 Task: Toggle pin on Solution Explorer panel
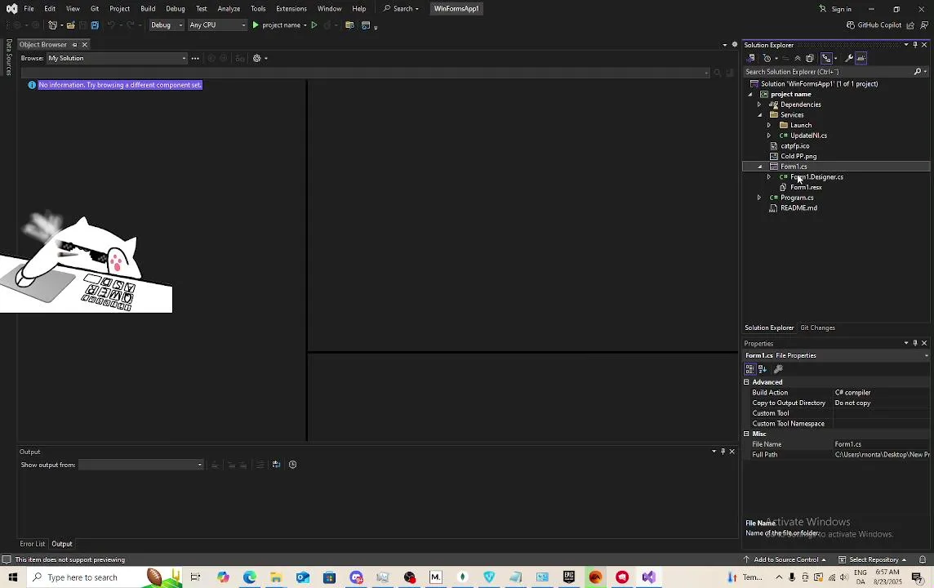click(915, 45)
